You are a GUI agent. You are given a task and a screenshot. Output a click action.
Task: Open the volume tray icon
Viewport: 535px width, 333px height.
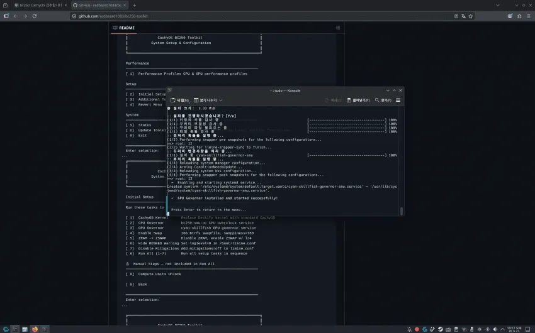coord(495,329)
